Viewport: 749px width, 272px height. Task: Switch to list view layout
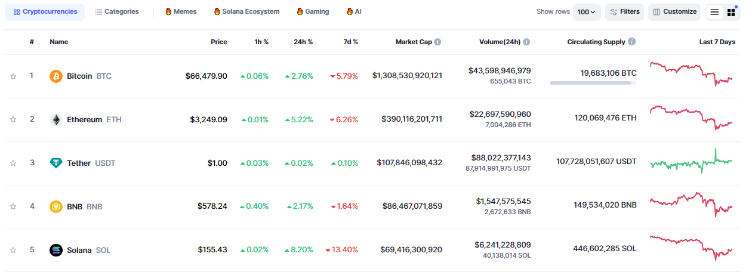714,12
